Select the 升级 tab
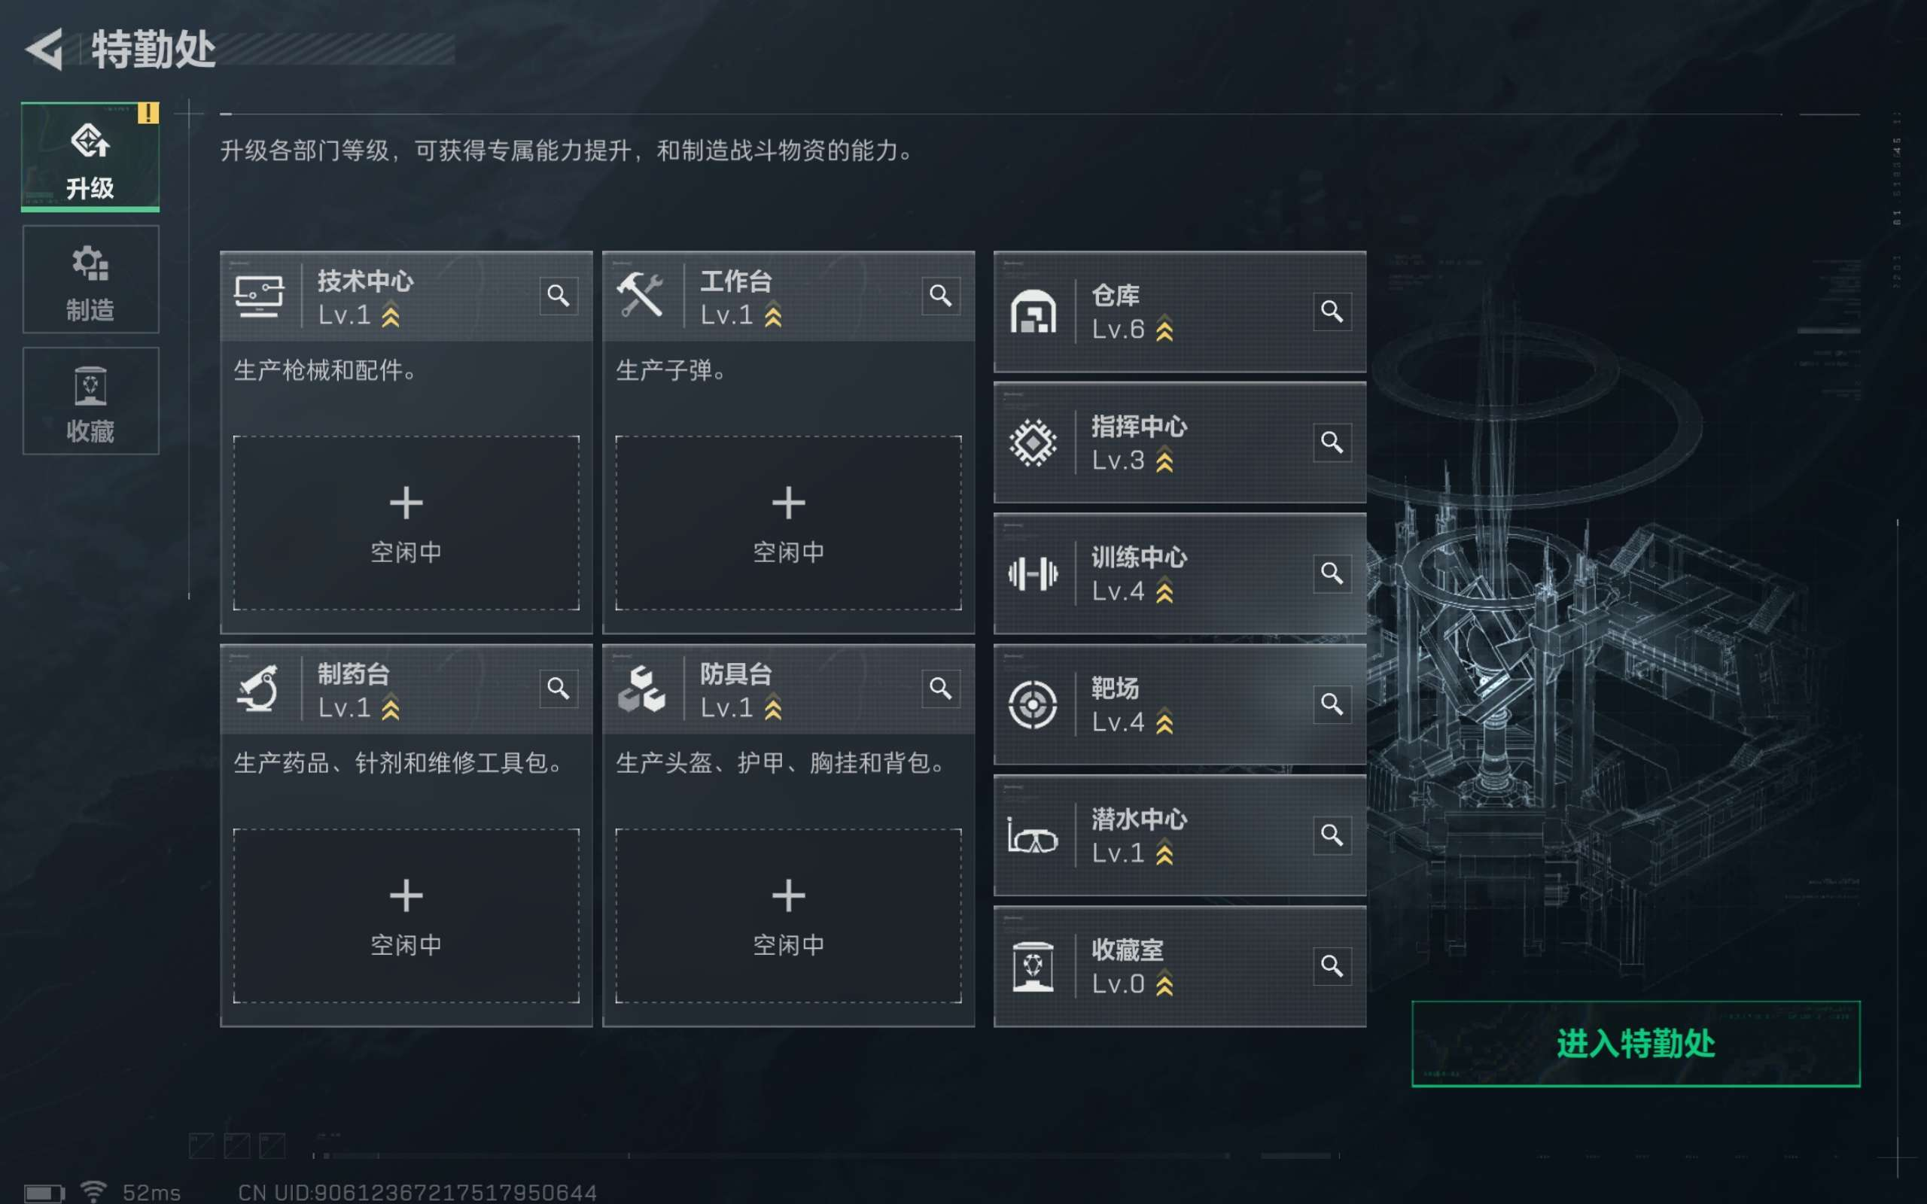The image size is (1927, 1204). coord(90,158)
